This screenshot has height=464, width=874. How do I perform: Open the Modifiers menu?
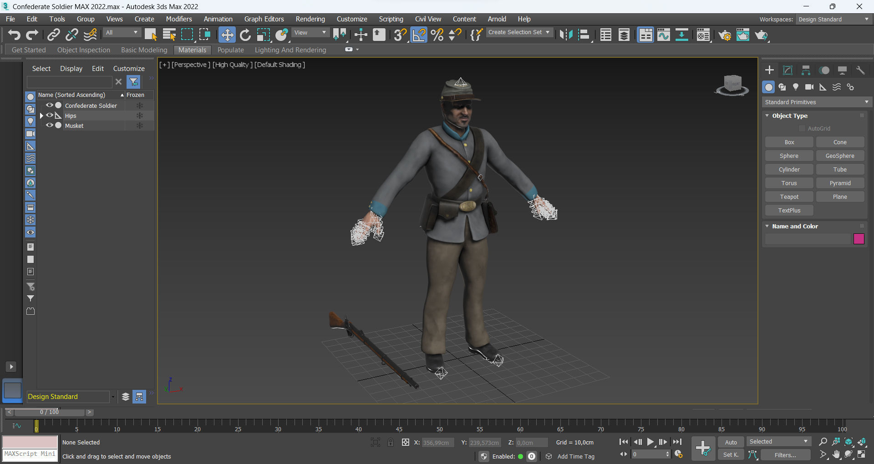point(179,19)
